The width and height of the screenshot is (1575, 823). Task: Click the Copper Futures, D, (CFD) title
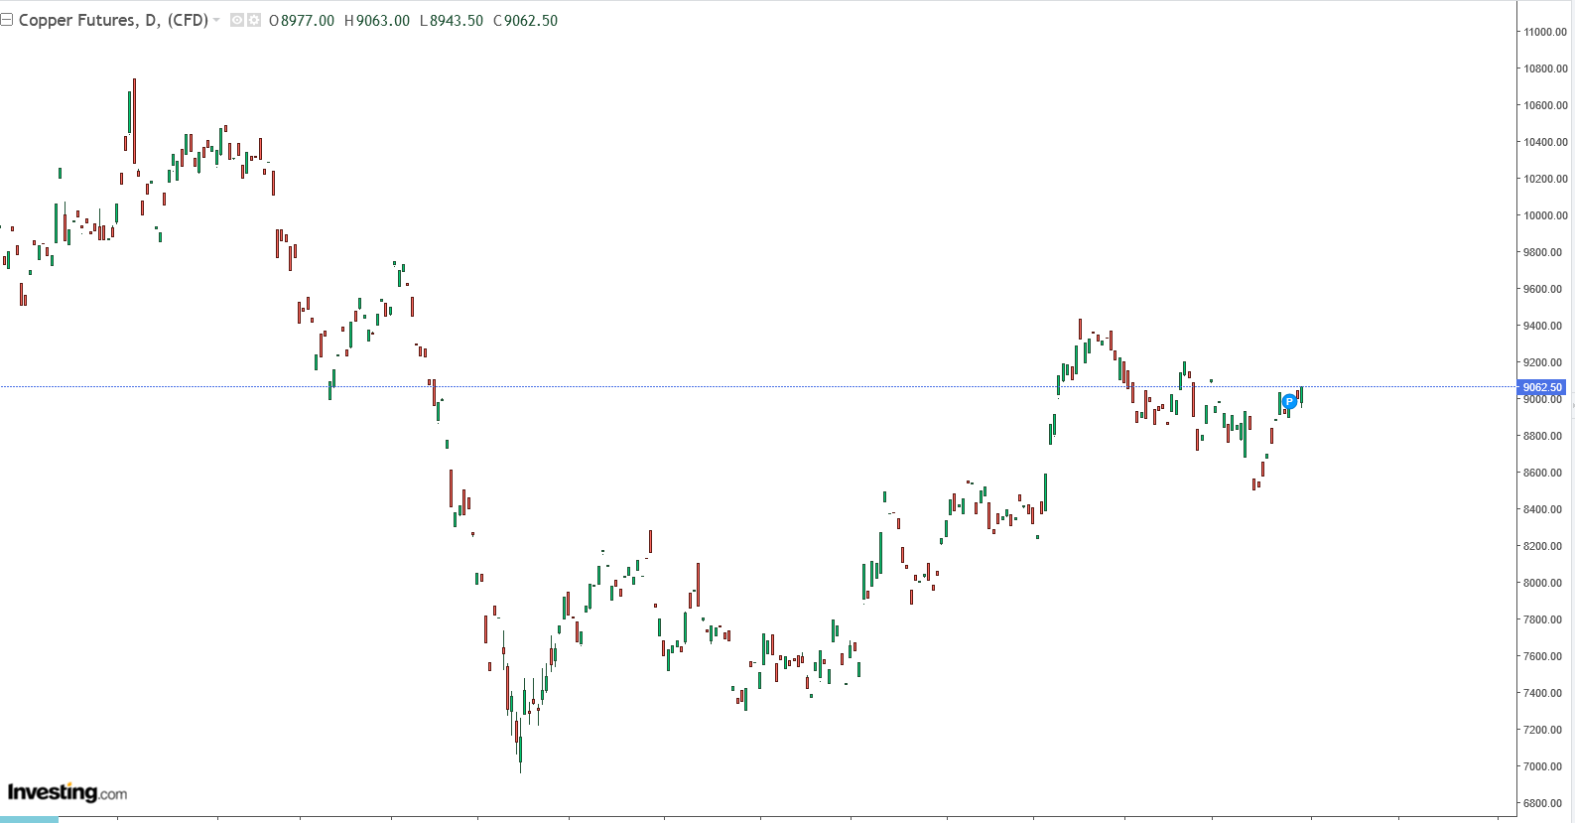[113, 20]
